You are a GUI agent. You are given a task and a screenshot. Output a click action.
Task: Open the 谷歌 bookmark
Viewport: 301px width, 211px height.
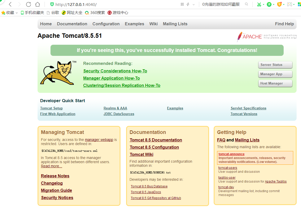click(53, 13)
